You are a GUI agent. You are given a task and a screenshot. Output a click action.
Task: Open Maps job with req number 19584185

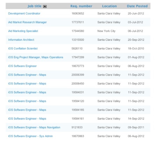pyautogui.click(x=27, y=110)
